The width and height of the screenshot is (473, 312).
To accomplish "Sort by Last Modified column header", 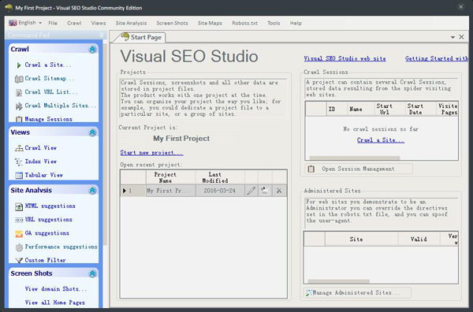I will click(220, 177).
